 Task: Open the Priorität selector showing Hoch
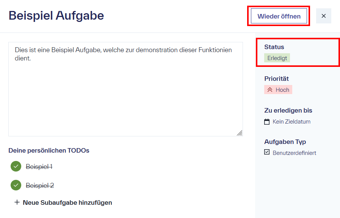[278, 90]
